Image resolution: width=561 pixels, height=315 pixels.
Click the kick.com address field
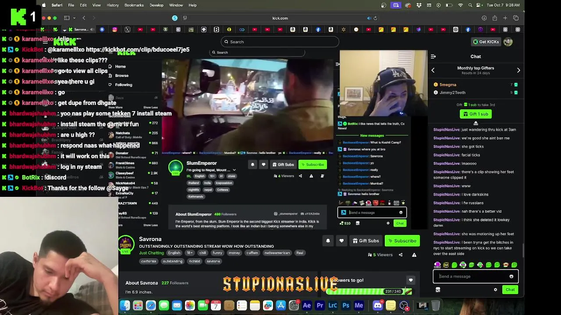coord(280,18)
